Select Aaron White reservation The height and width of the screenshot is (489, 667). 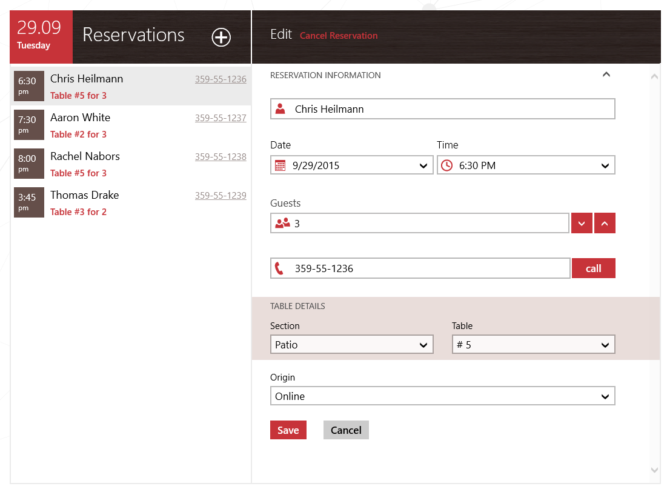pyautogui.click(x=131, y=125)
